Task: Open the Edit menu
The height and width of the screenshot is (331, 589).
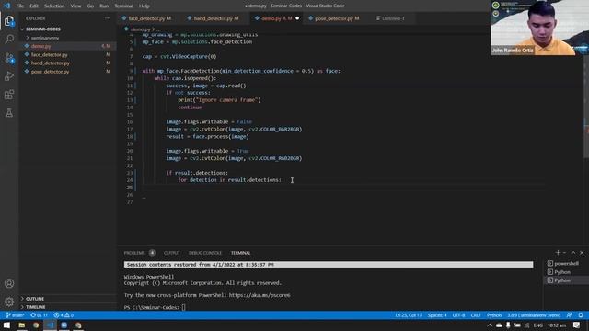Action: pyautogui.click(x=34, y=6)
